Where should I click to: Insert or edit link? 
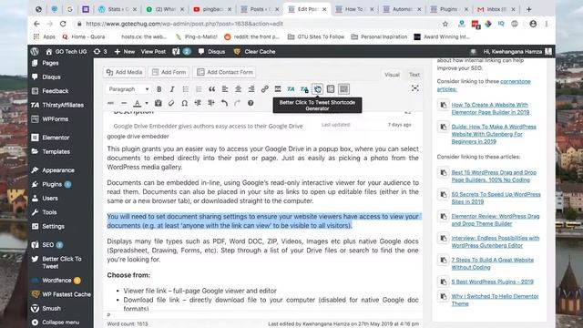pyautogui.click(x=265, y=89)
